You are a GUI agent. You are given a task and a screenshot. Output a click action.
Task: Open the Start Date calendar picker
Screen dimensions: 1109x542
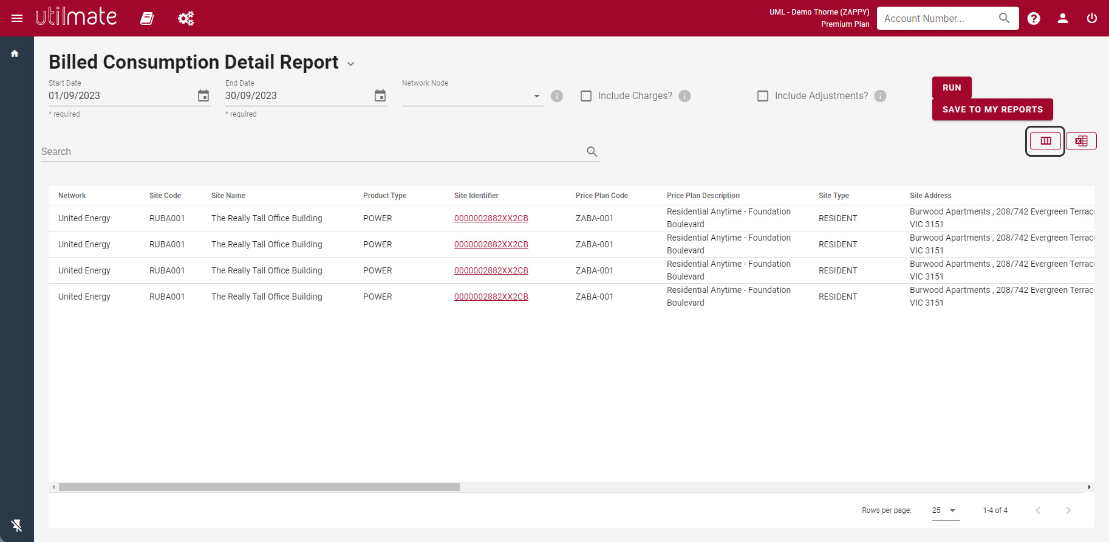(203, 95)
